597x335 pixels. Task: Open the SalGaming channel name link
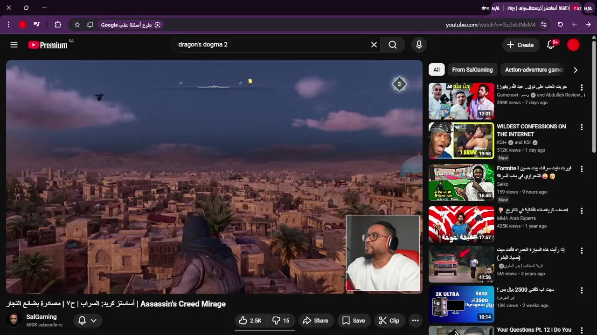(42, 317)
